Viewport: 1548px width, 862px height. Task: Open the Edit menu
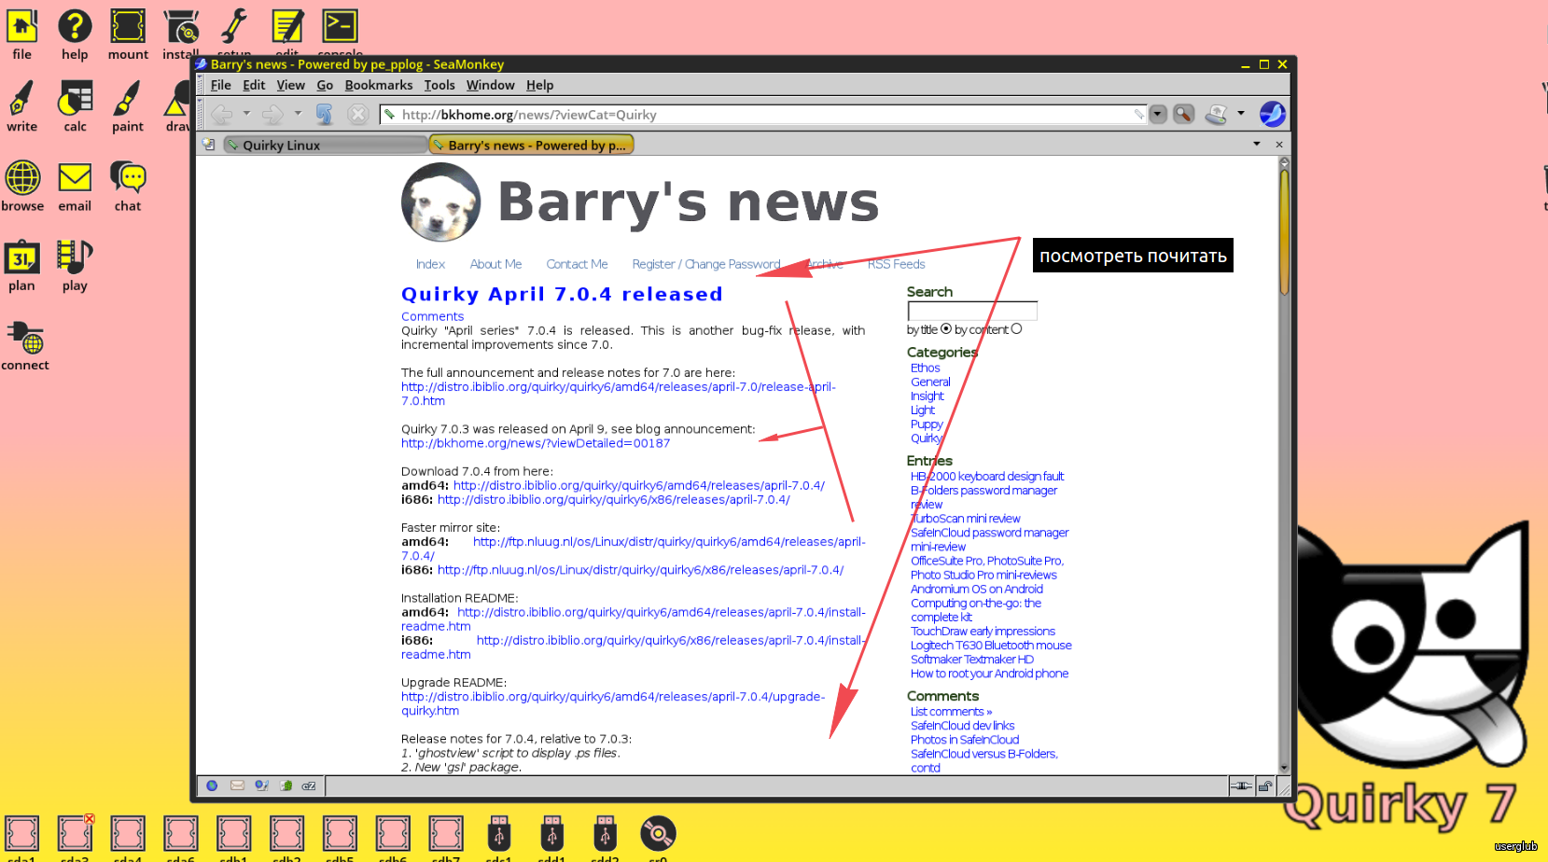point(254,85)
